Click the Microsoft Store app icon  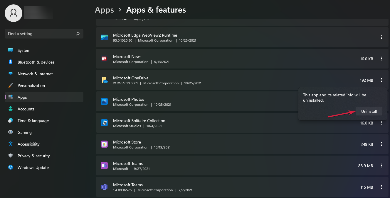104,144
